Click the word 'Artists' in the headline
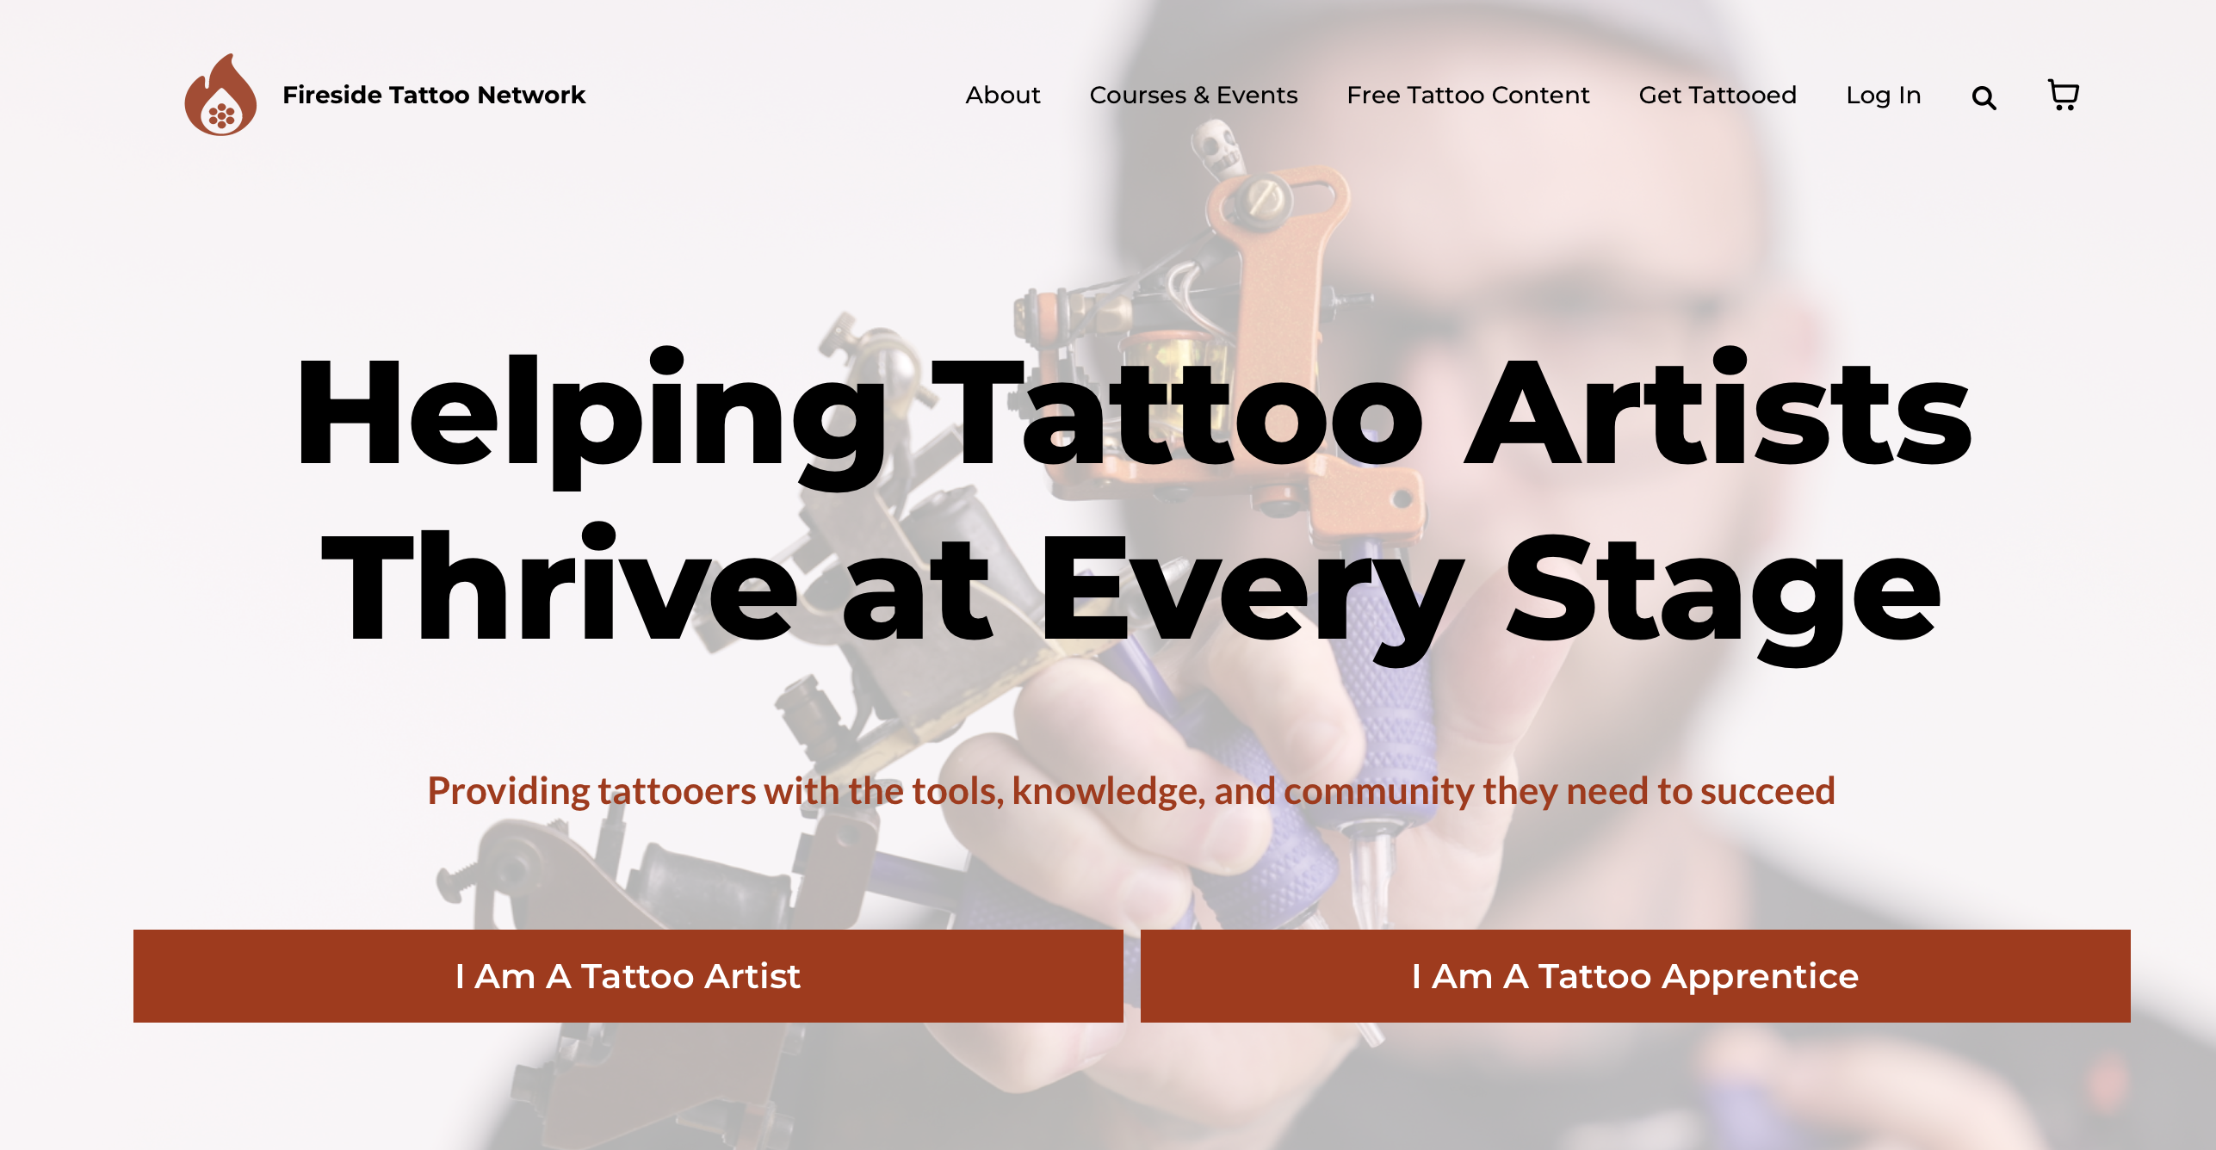 (1718, 409)
